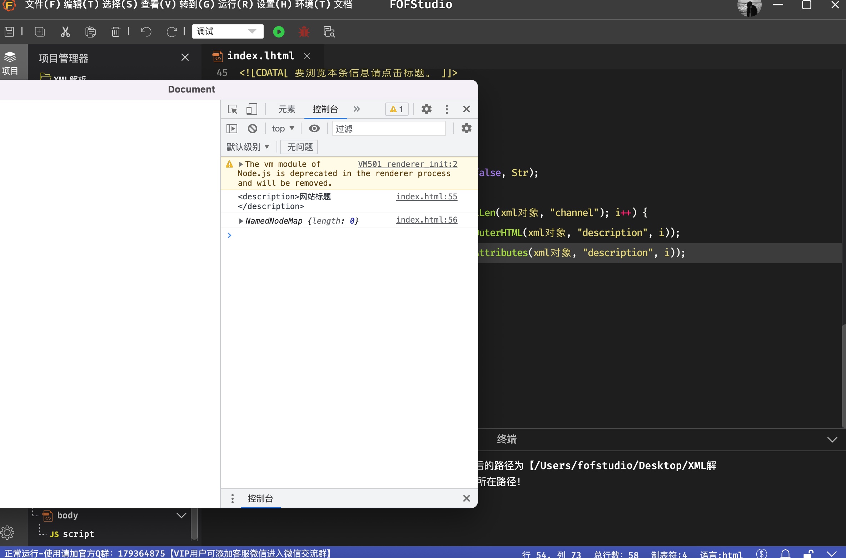This screenshot has width=846, height=558.
Task: Click the new file plus icon
Action: point(40,32)
